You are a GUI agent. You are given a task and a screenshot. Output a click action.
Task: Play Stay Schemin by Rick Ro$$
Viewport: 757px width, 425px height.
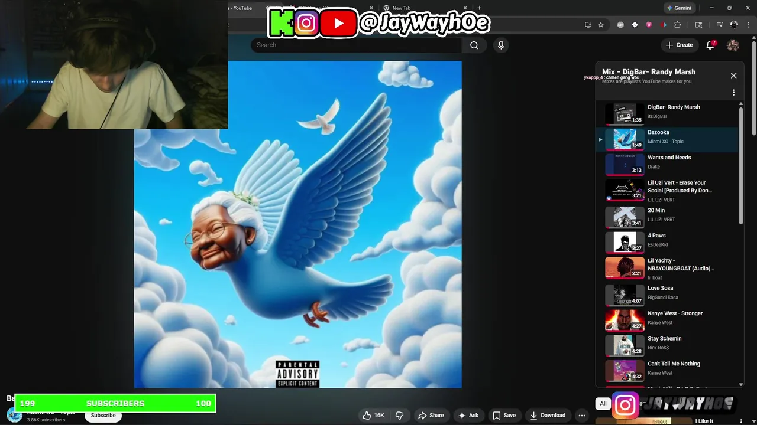point(668,344)
